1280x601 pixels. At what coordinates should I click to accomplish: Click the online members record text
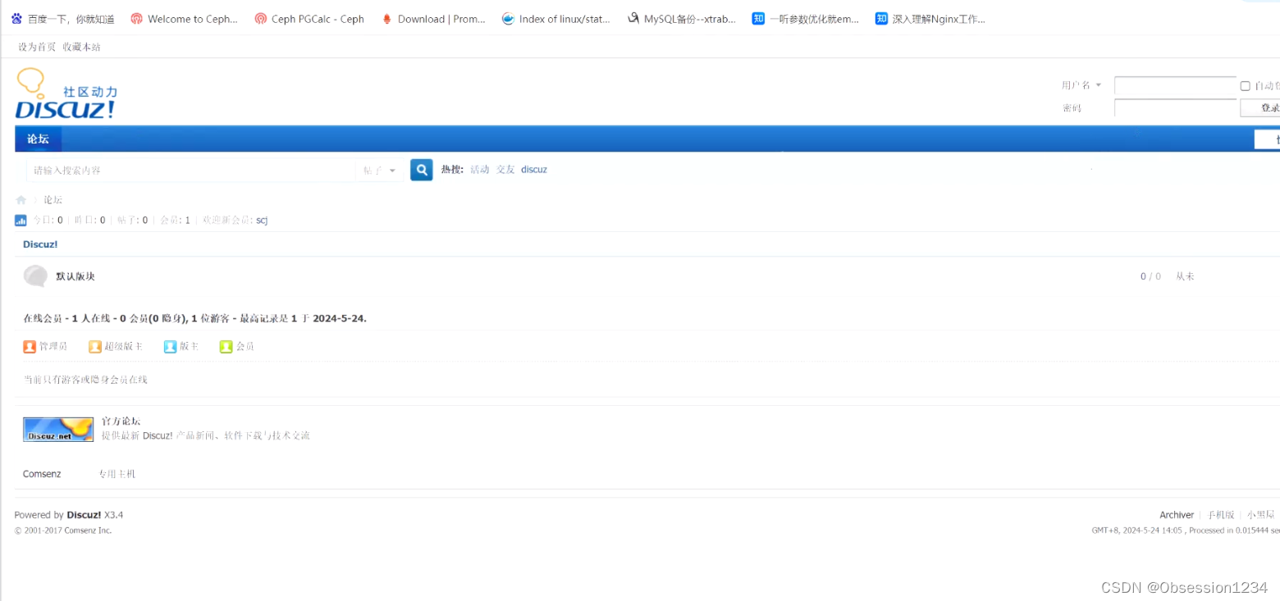point(194,318)
